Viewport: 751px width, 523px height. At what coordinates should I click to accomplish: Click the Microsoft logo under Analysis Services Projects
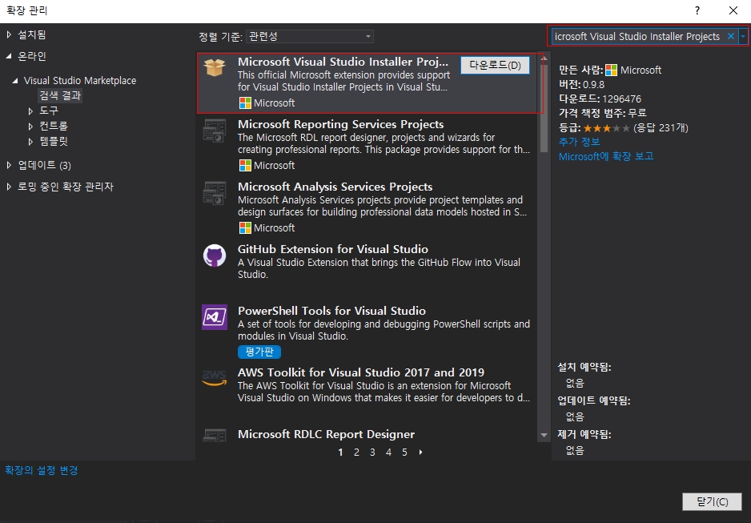pyautogui.click(x=245, y=228)
